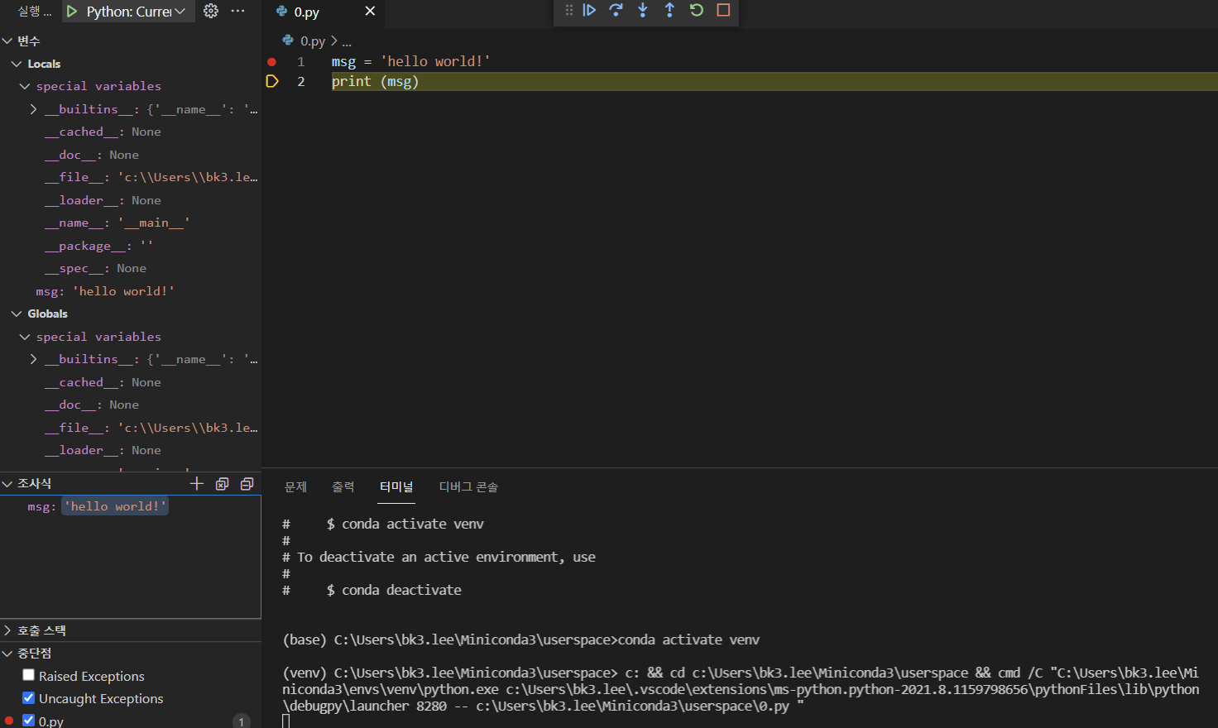Remove all watch expressions in 조사식 panel

pos(222,483)
